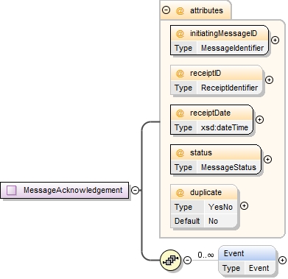This screenshot has width=288, height=279.
Task: Select the status attribute name
Action: point(201,152)
